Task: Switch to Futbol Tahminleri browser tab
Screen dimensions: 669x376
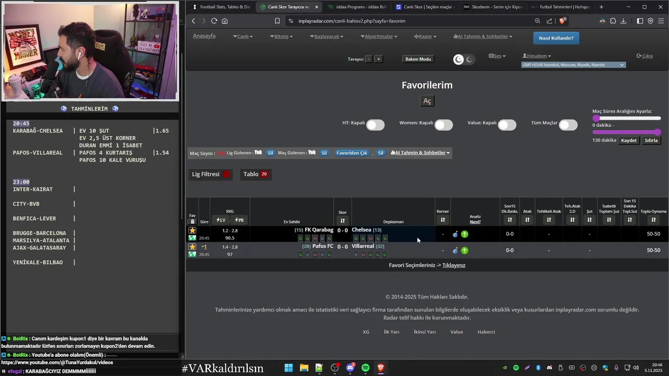Action: [560, 7]
